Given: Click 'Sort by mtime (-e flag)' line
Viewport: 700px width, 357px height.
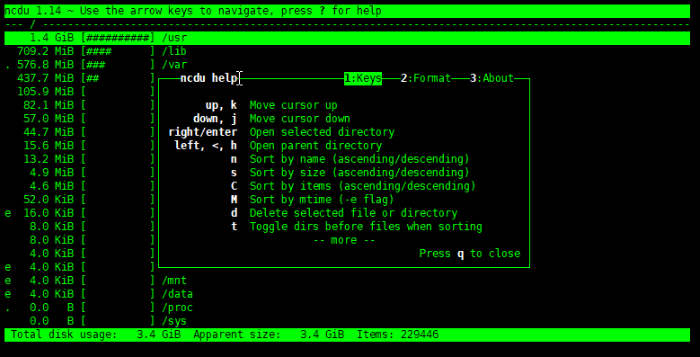Looking at the screenshot, I should (x=322, y=200).
